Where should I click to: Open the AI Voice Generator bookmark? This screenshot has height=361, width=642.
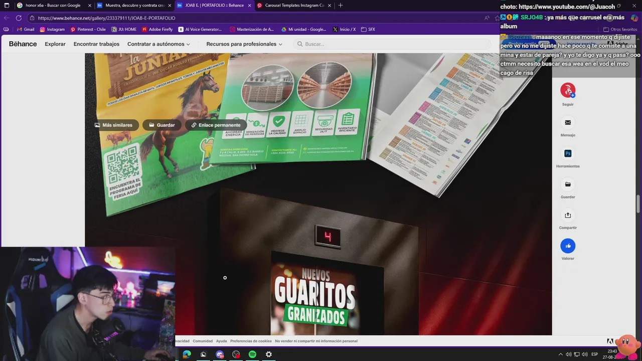point(200,30)
